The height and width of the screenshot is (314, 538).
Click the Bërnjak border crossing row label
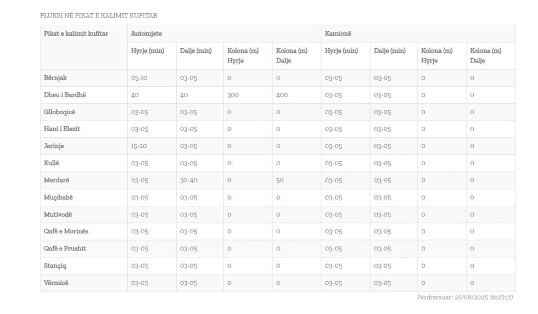tap(55, 78)
